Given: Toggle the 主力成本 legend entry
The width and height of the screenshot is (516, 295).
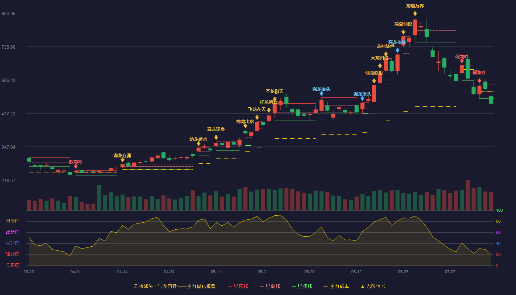Looking at the screenshot, I should 336,286.
